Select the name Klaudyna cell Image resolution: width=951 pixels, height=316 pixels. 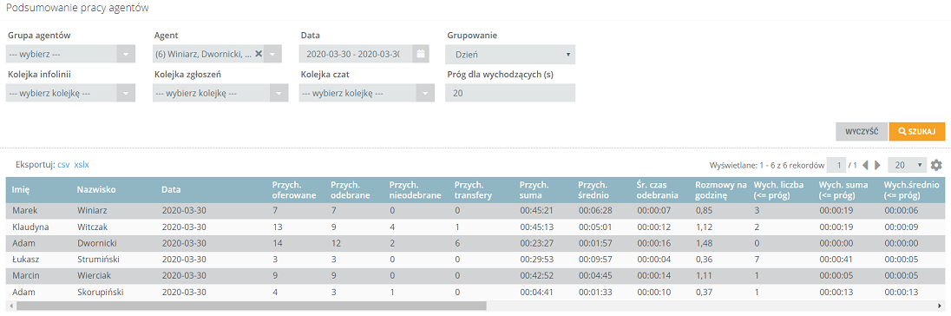tap(30, 227)
